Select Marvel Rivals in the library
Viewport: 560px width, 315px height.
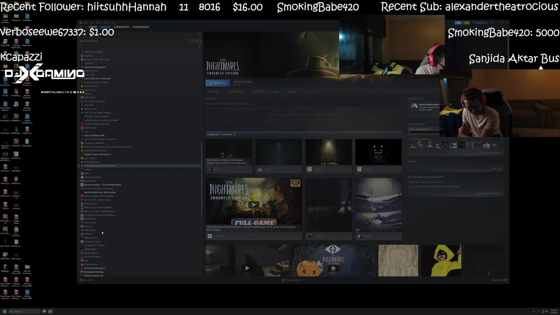coord(89,181)
